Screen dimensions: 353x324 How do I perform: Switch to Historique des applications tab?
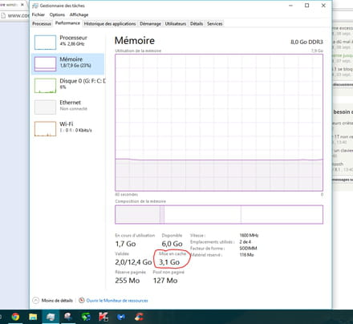(110, 24)
